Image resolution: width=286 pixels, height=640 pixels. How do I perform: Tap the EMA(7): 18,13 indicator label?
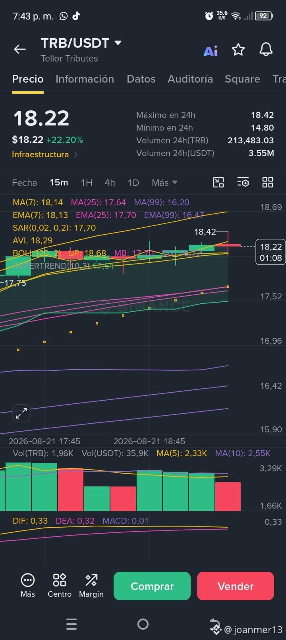click(x=41, y=215)
